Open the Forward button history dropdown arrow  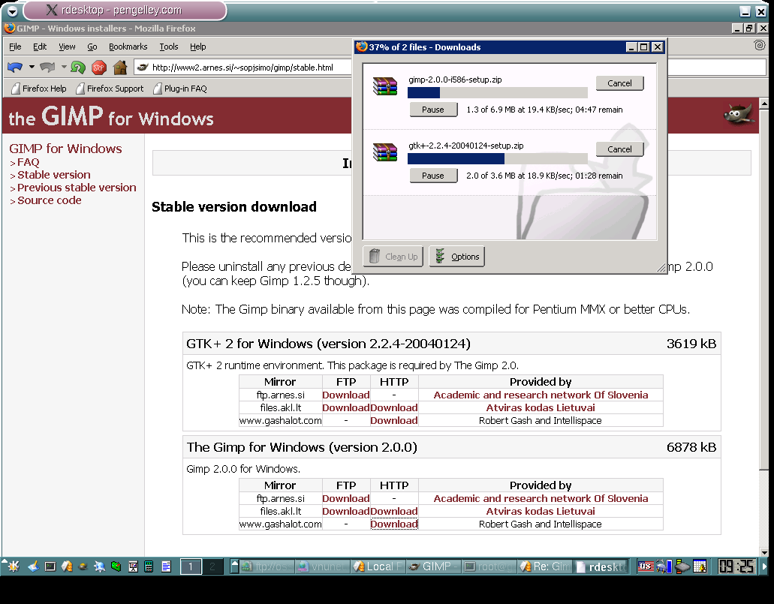tap(64, 67)
